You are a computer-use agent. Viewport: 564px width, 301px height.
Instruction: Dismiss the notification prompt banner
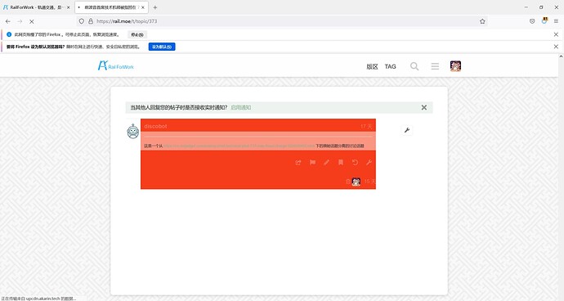click(424, 107)
